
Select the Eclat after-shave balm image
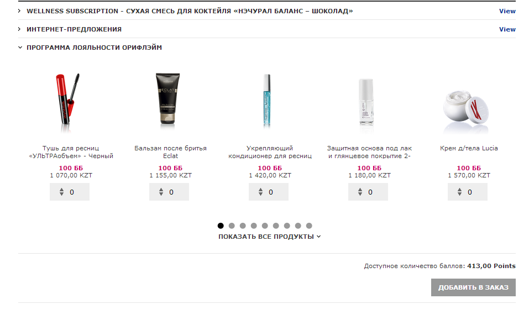(167, 99)
